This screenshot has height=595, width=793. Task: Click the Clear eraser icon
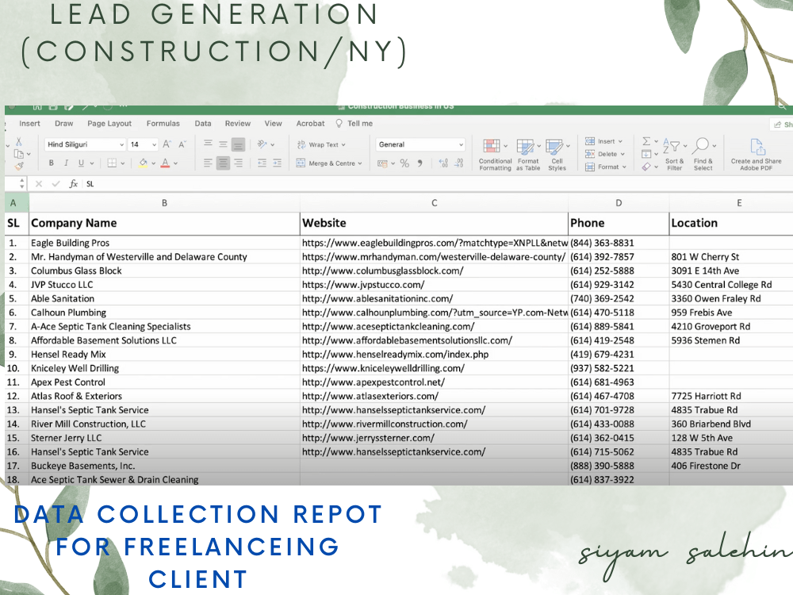tap(646, 167)
